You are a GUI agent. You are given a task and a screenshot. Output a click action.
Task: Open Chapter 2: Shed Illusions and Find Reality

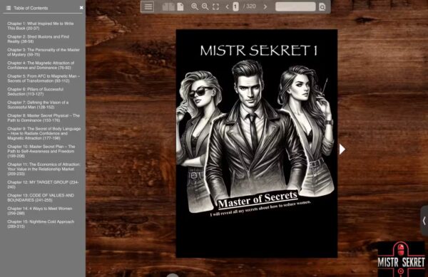(39, 39)
